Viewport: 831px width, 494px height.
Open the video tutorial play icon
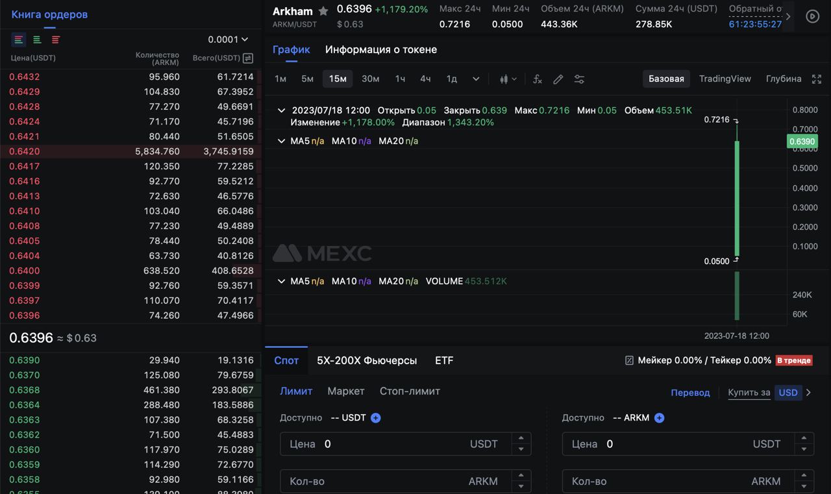point(813,16)
